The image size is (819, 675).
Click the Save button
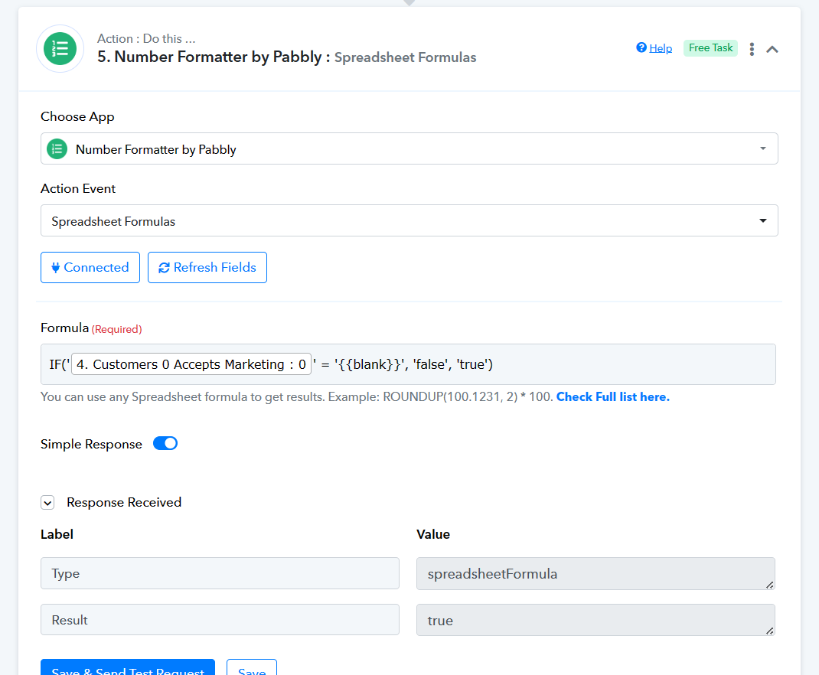[252, 667]
